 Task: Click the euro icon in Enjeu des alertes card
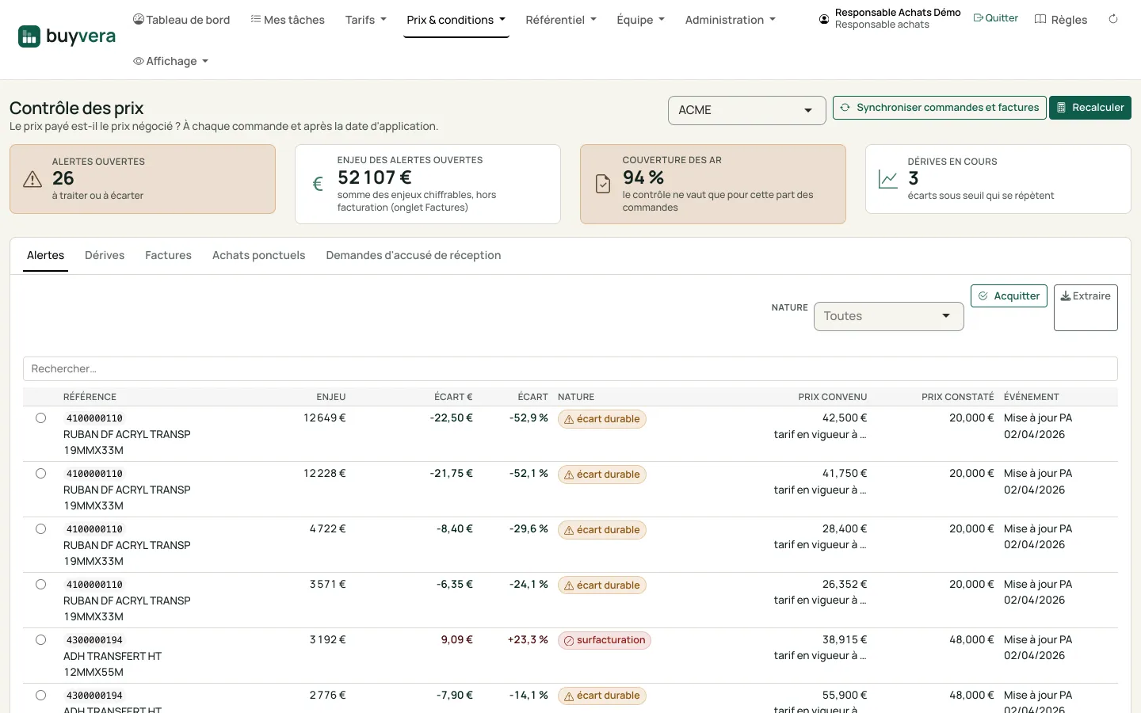click(318, 184)
